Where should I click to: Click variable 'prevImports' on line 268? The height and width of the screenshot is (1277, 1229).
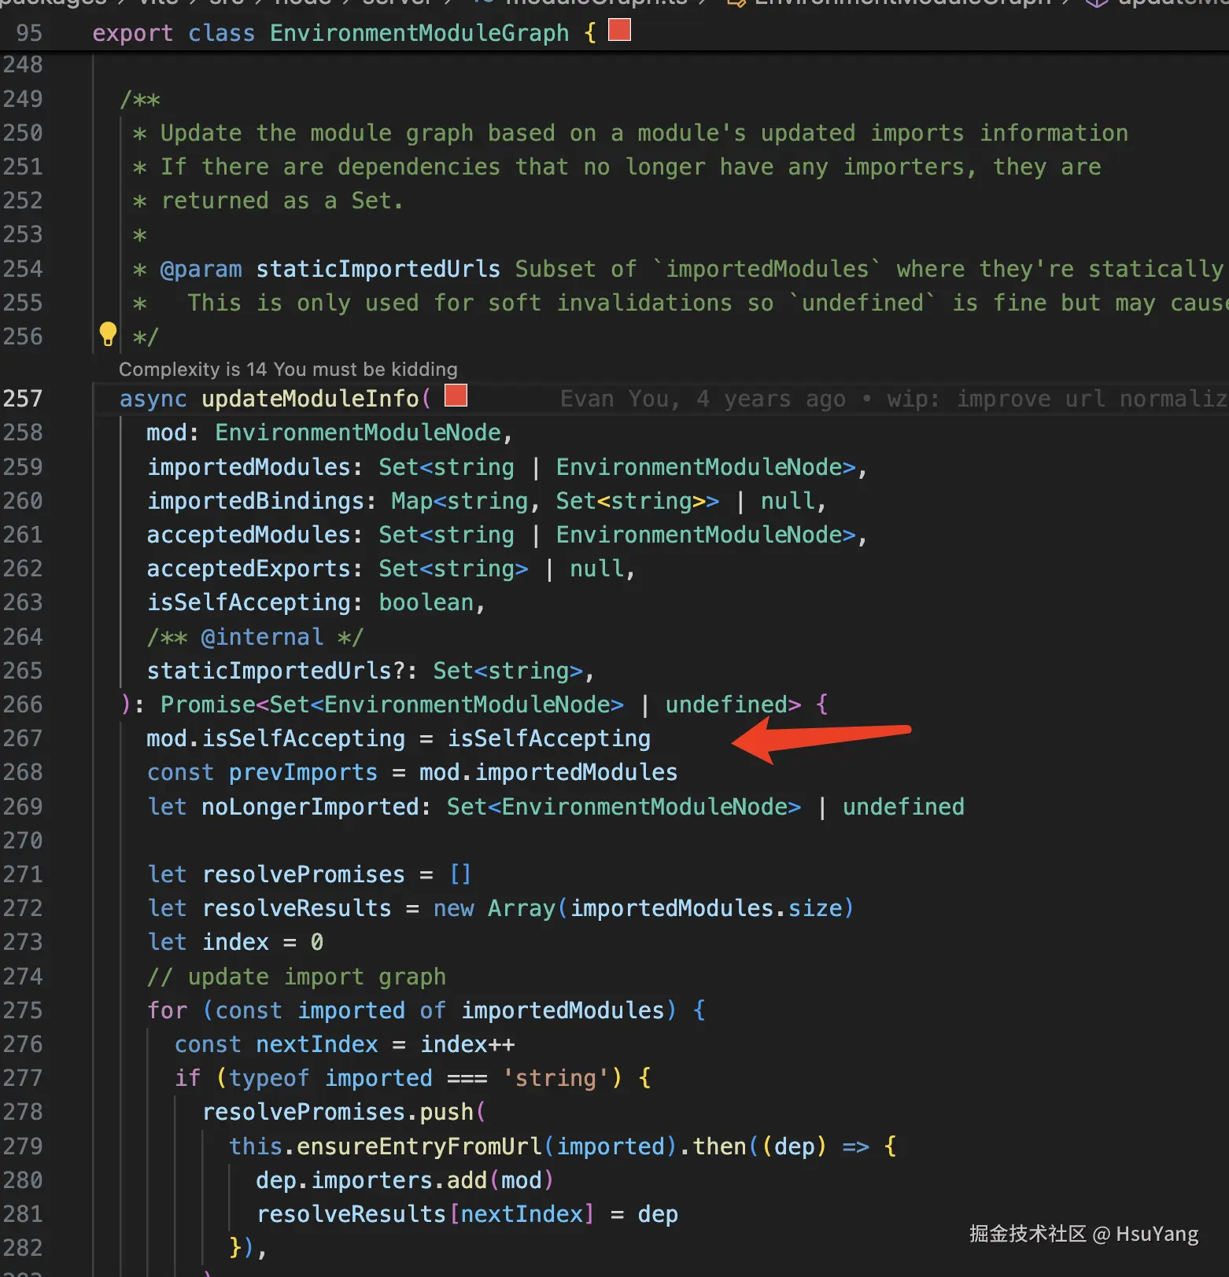(x=303, y=772)
